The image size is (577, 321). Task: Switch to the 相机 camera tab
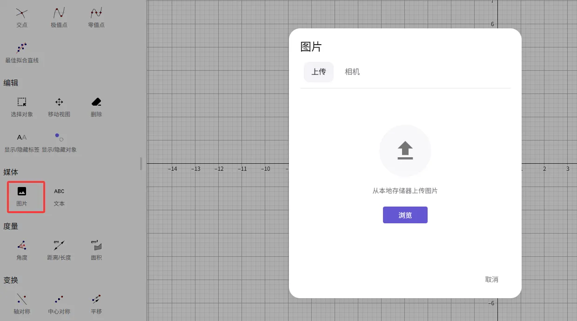(x=352, y=72)
